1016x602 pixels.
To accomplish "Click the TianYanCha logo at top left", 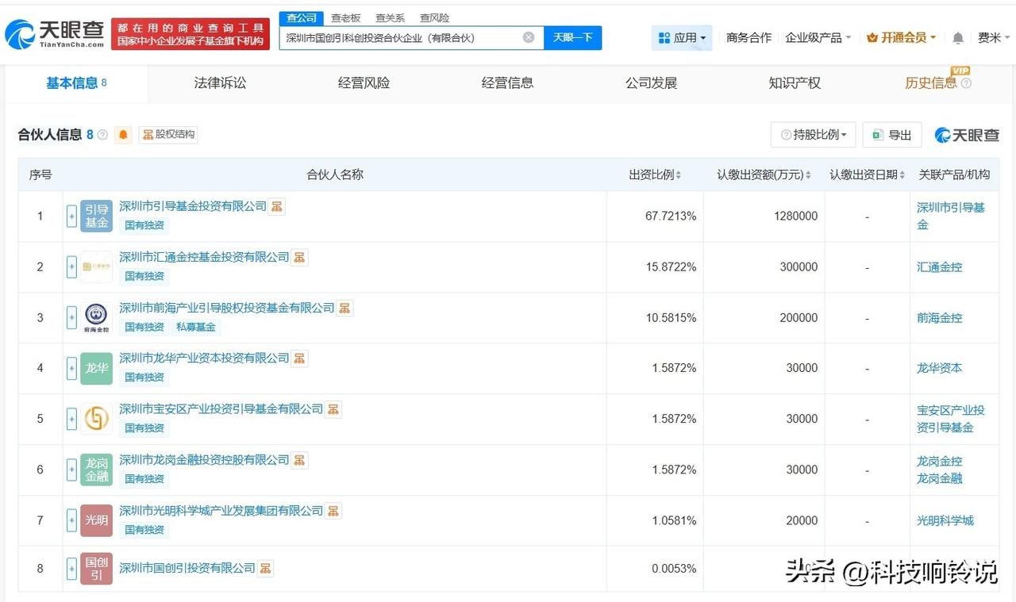I will click(x=54, y=34).
